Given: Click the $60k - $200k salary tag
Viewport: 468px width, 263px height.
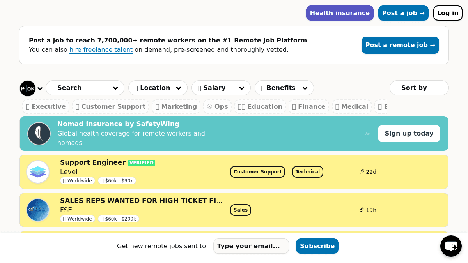Looking at the screenshot, I should (x=119, y=219).
